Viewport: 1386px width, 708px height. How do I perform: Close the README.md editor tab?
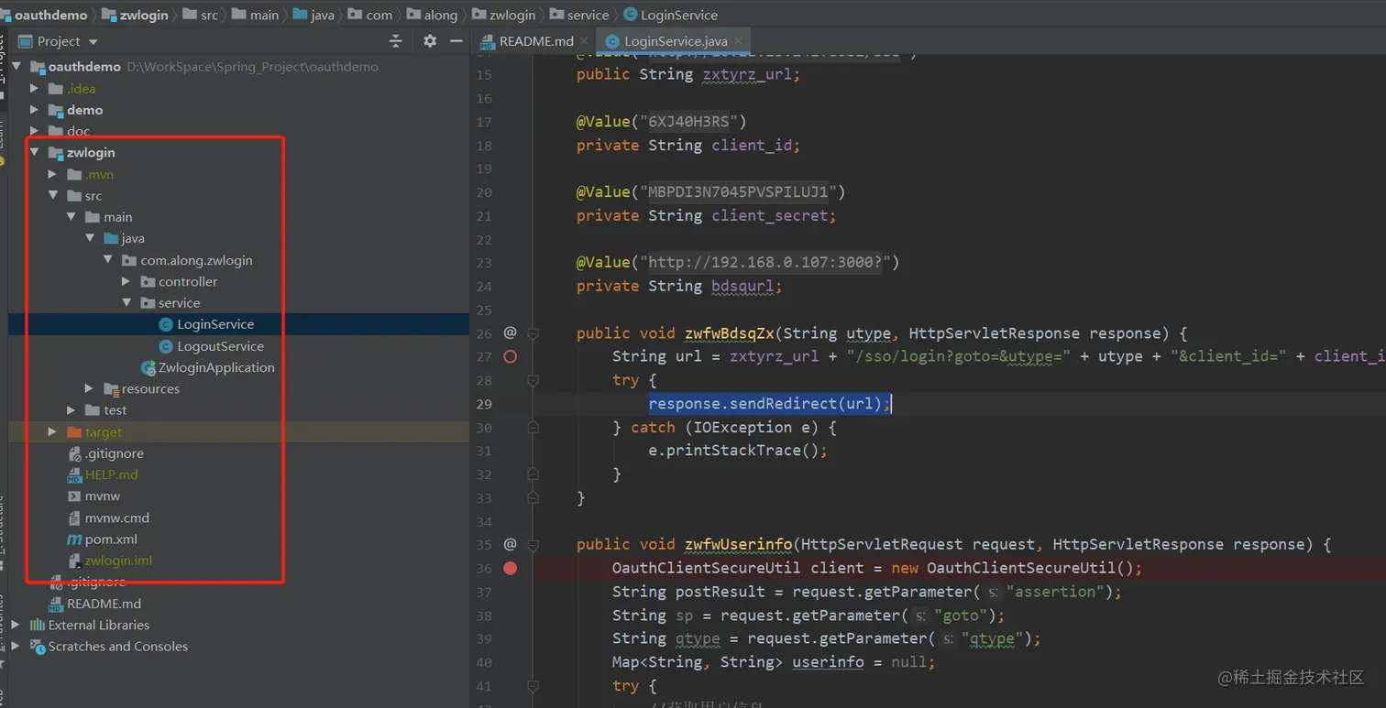585,41
